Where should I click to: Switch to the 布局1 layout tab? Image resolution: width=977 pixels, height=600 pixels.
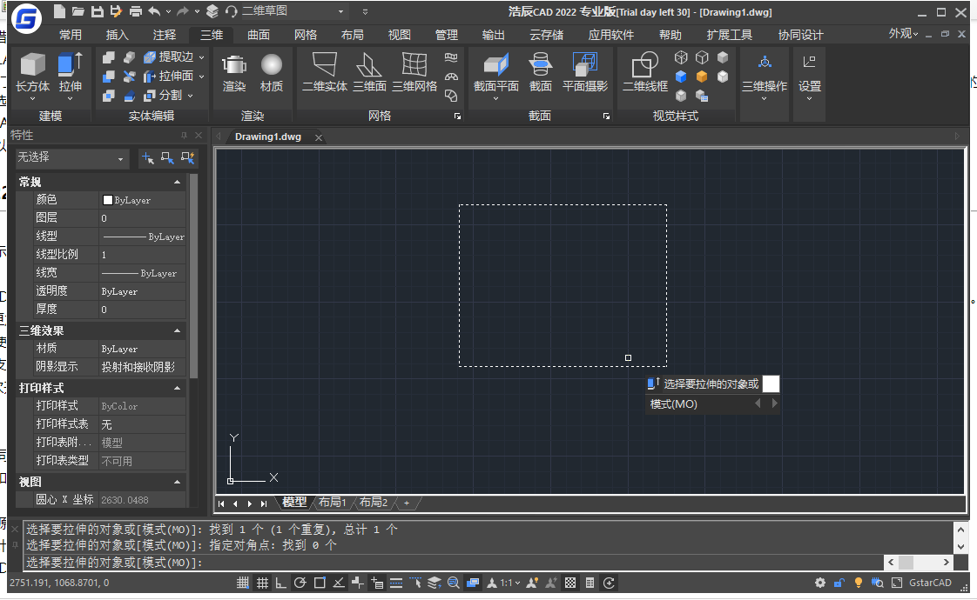point(332,502)
